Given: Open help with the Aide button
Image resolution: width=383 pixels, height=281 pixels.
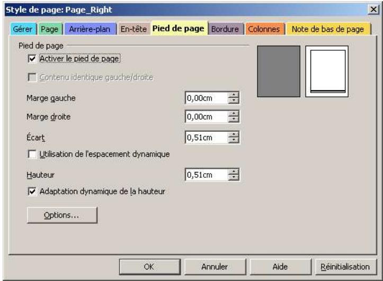Looking at the screenshot, I should pyautogui.click(x=280, y=267).
